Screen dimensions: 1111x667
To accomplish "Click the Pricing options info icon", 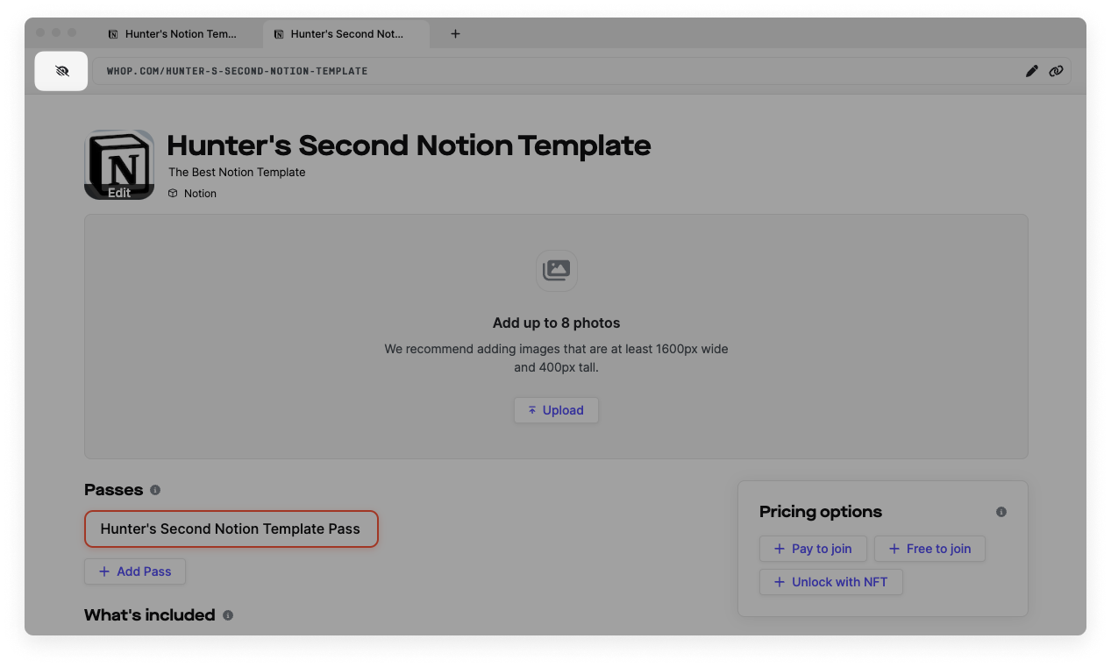I will (1001, 512).
